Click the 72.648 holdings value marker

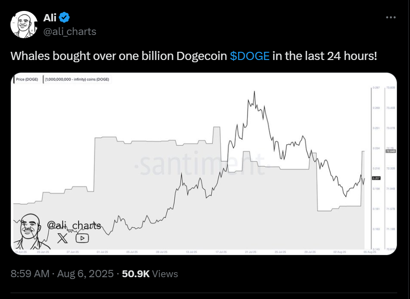coord(391,150)
